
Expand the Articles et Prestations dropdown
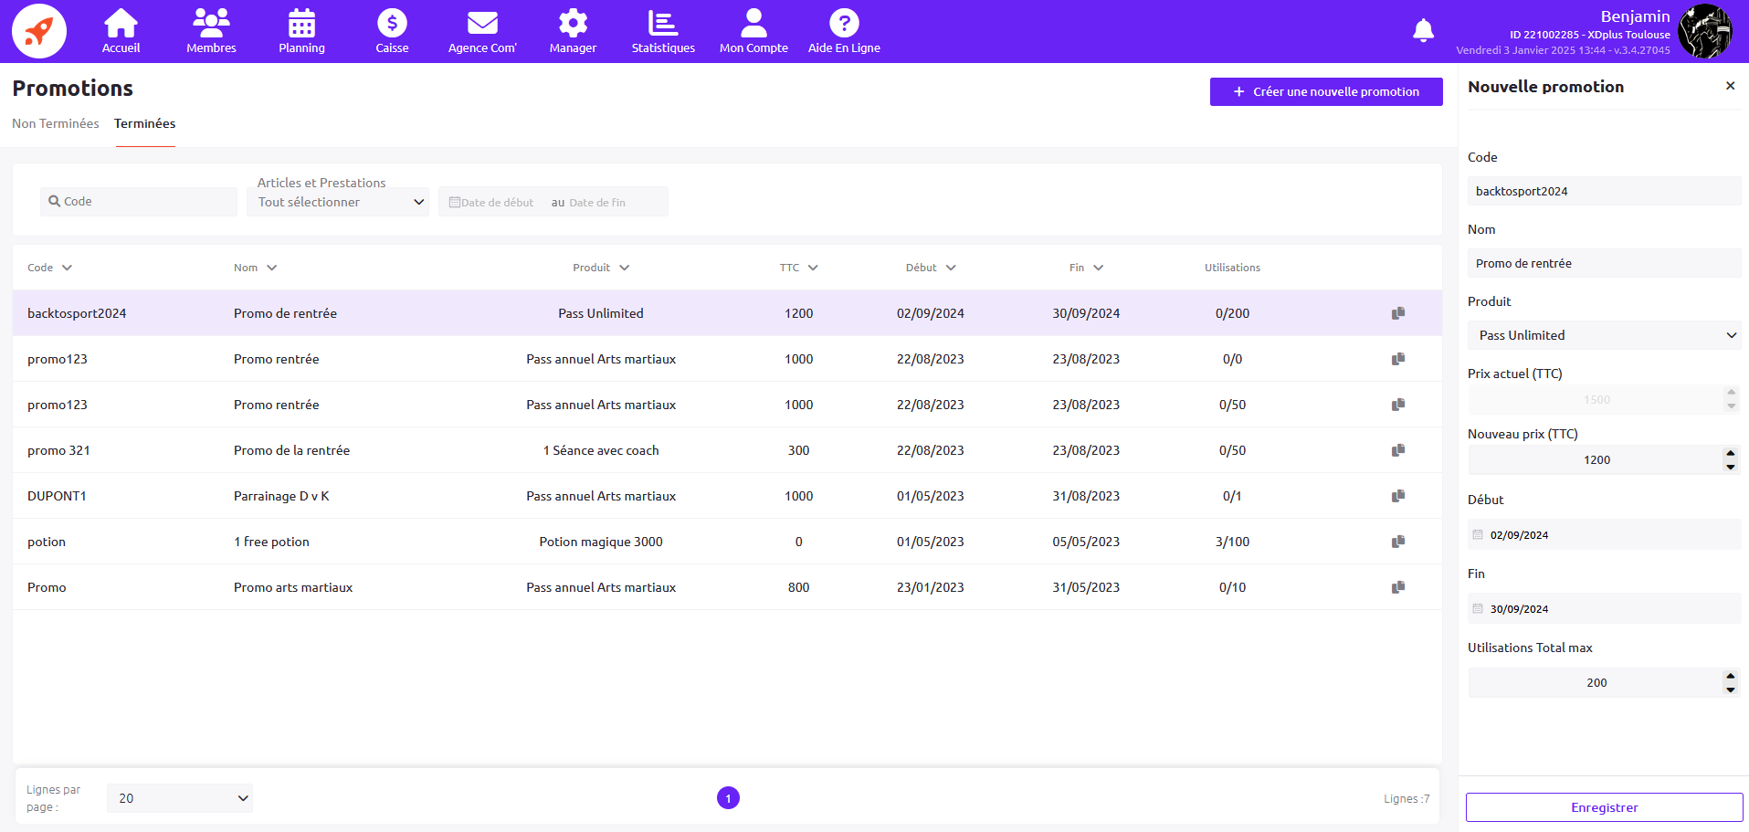pyautogui.click(x=338, y=202)
